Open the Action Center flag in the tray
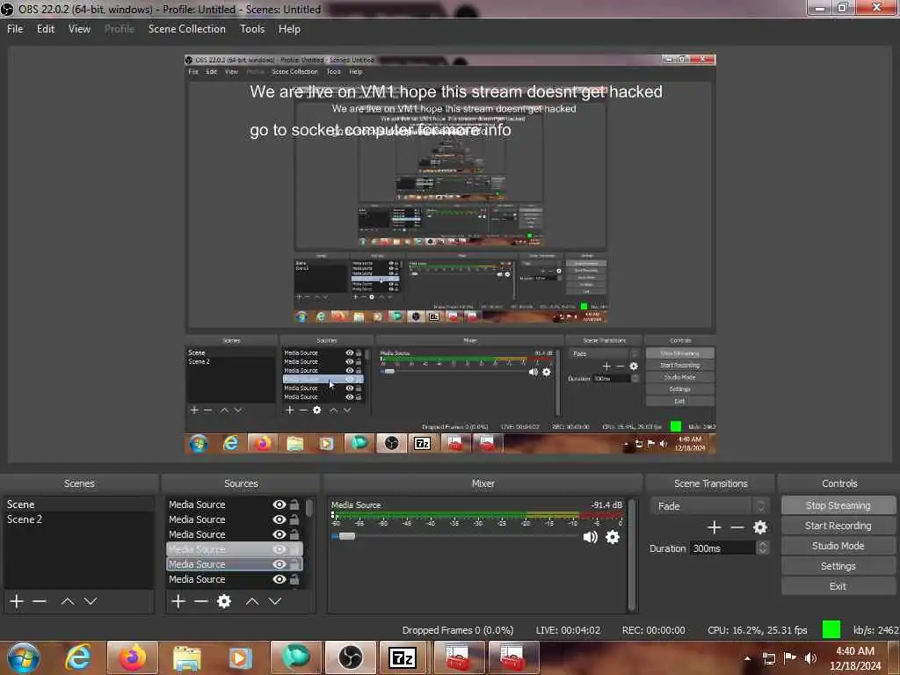This screenshot has height=675, width=900. pyautogui.click(x=790, y=657)
